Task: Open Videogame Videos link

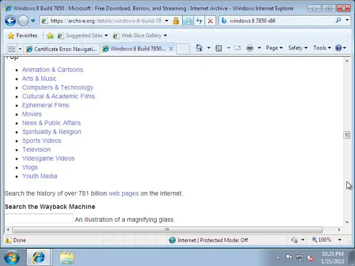Action: coord(48,158)
